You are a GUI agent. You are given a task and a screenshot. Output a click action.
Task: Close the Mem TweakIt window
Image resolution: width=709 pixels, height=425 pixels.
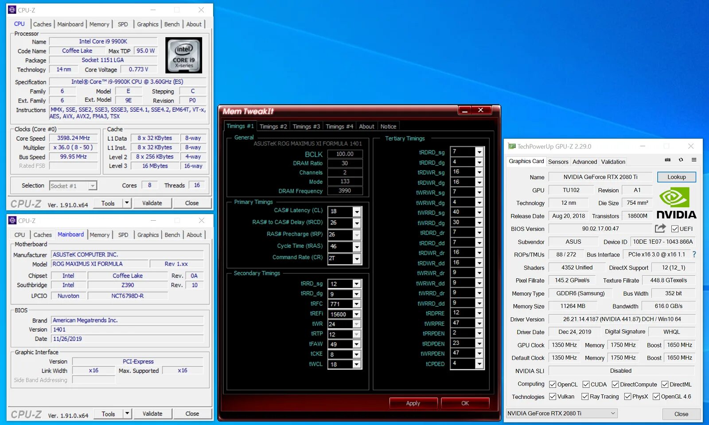(481, 110)
